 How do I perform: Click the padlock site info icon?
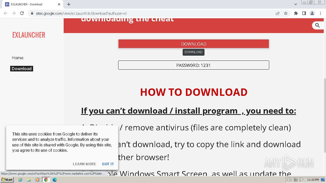pos(32,13)
